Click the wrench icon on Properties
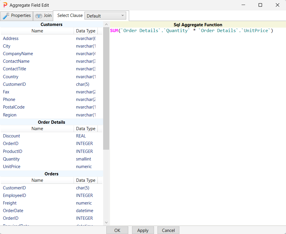 click(6, 16)
